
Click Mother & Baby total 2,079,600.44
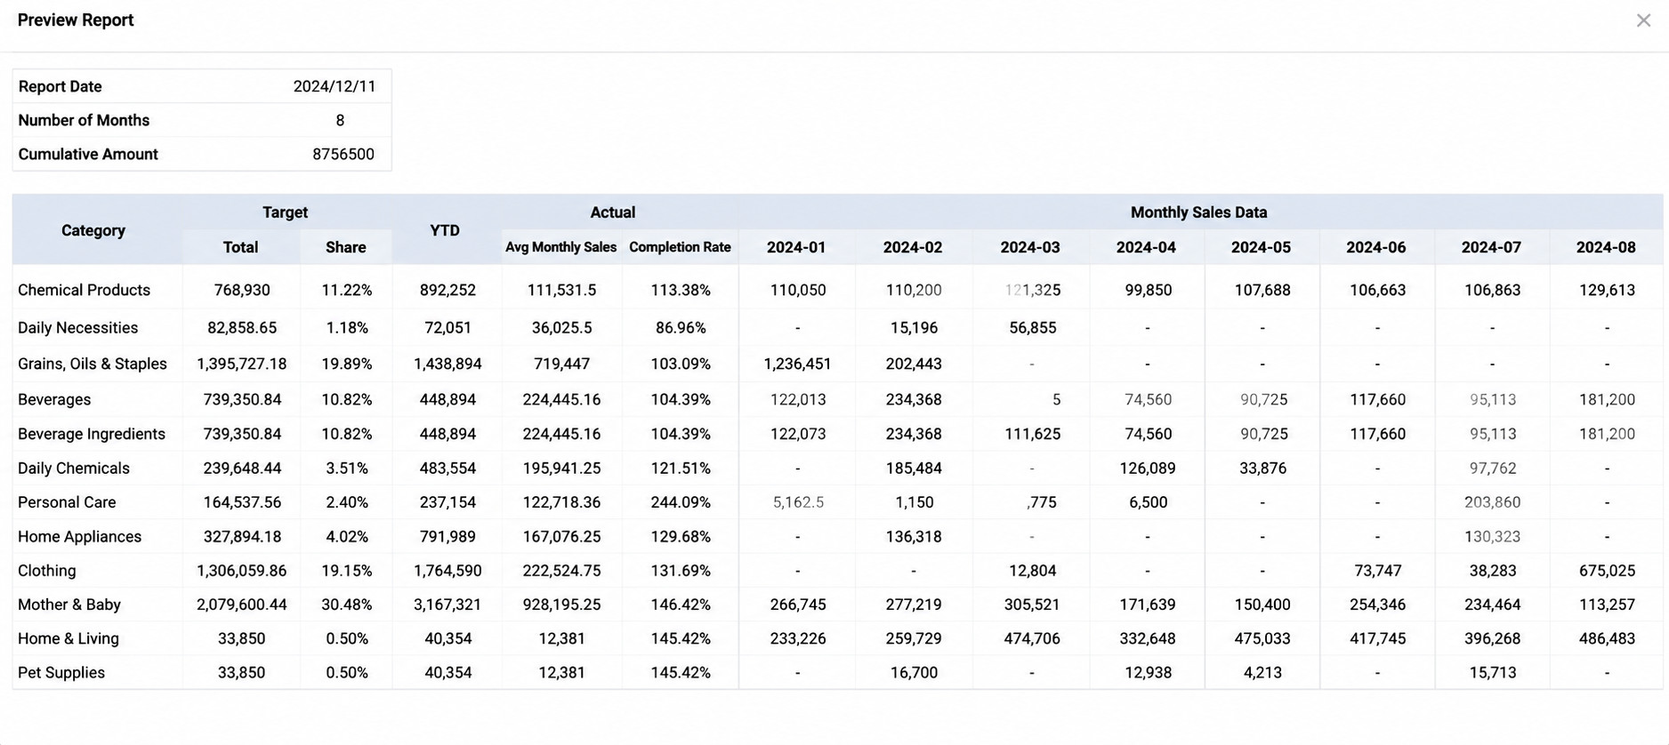242,605
